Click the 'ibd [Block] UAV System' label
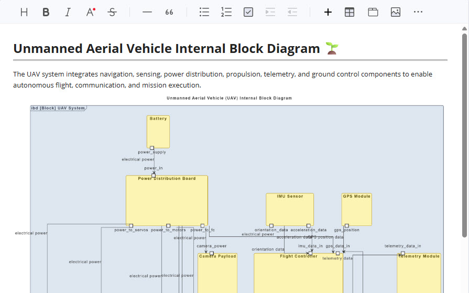This screenshot has width=469, height=293. (58, 108)
